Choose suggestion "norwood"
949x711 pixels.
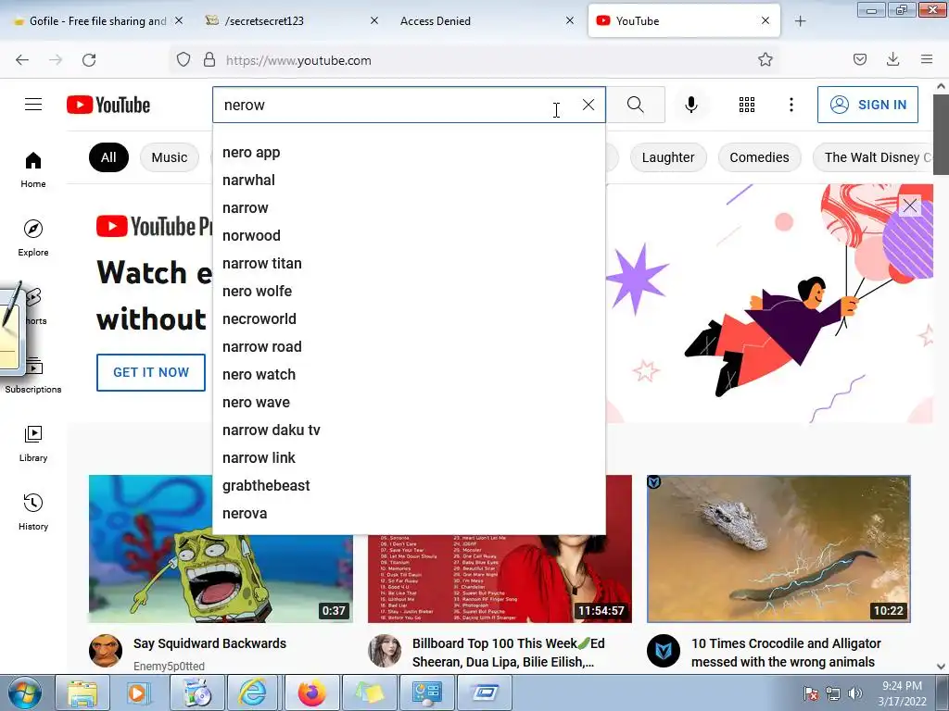point(409,236)
